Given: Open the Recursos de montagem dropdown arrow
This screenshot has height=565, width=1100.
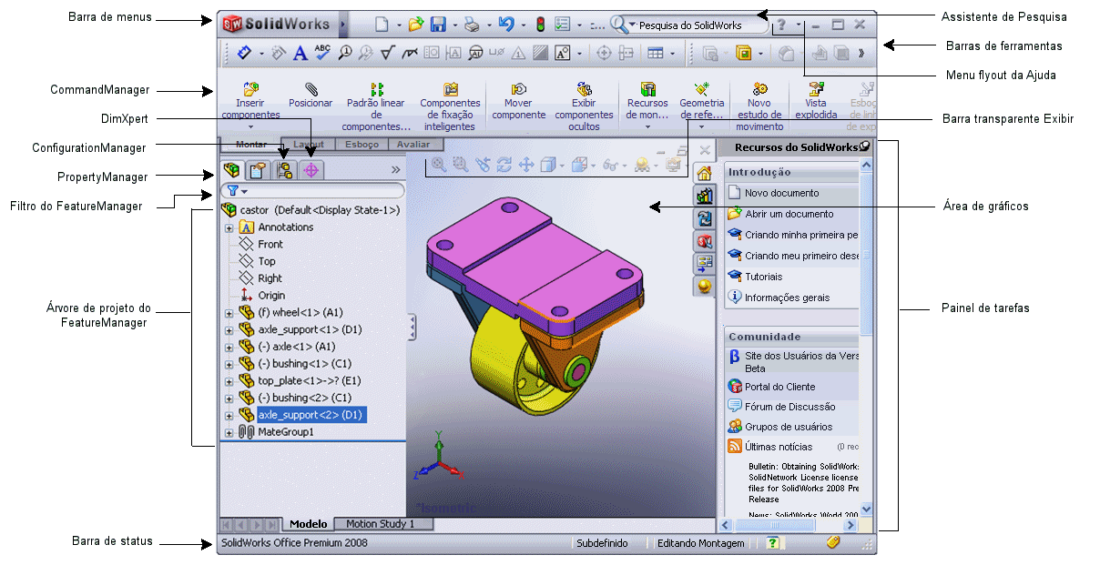Looking at the screenshot, I should (x=647, y=127).
